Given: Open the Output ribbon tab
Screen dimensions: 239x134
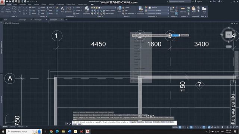Looking at the screenshot, I should [x=44, y=4].
